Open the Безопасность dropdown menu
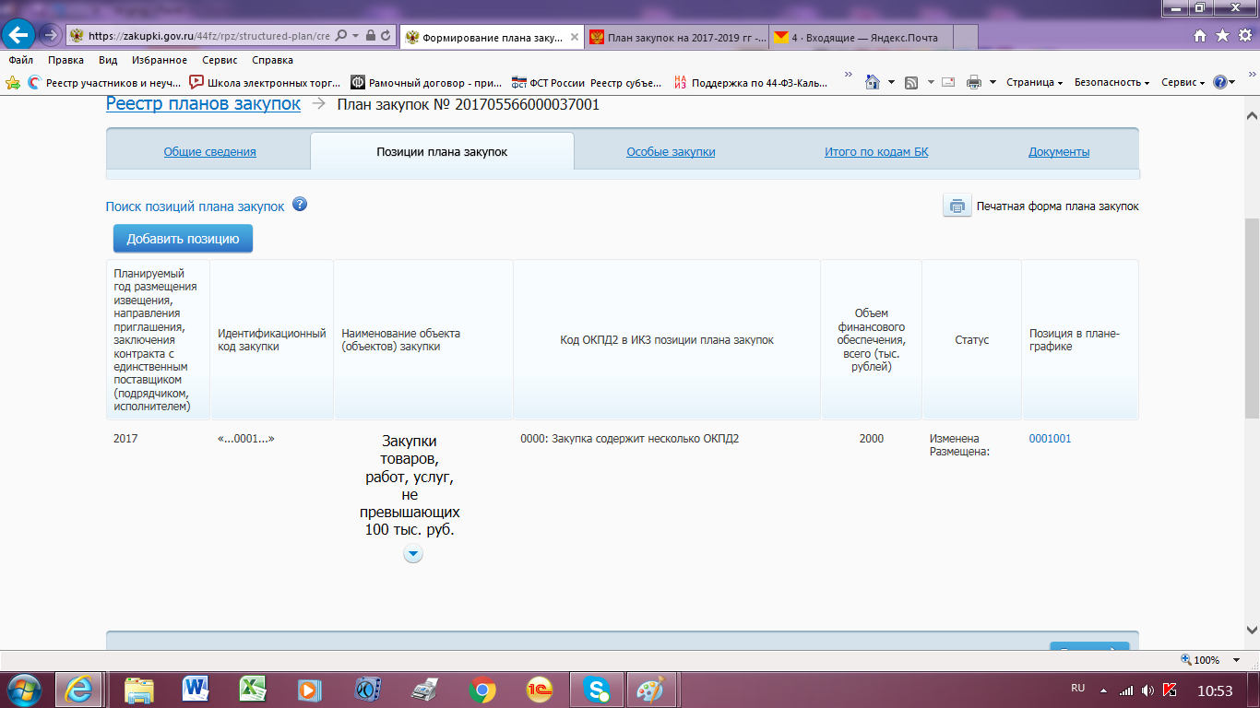This screenshot has height=708, width=1260. point(1111,82)
